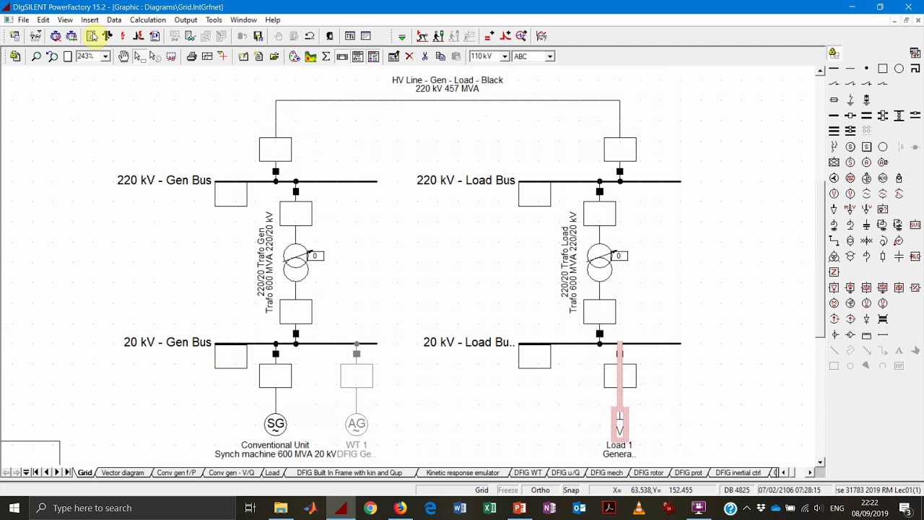Click the Trafo Gen transformer symbol
The width and height of the screenshot is (924, 520).
(296, 262)
